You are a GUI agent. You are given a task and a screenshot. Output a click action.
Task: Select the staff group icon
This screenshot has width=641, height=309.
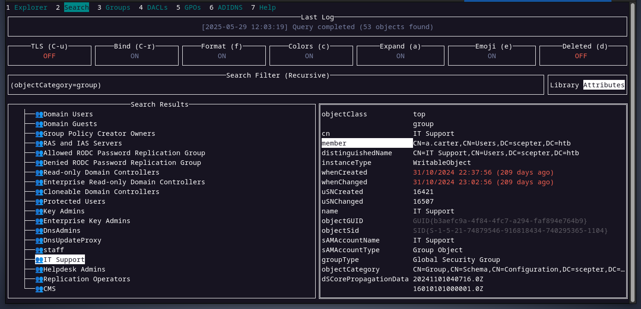pyautogui.click(x=39, y=250)
